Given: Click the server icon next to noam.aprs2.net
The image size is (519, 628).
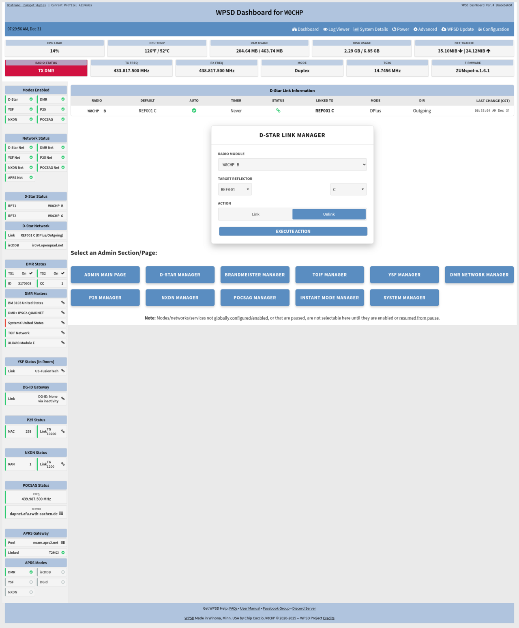Looking at the screenshot, I should tap(63, 542).
